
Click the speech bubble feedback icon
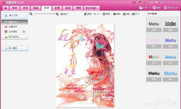[157, 2]
